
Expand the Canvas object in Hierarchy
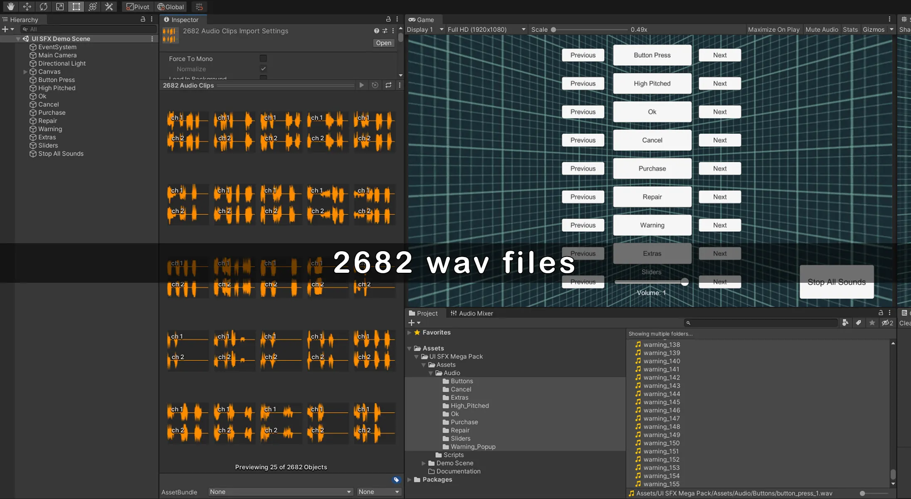pyautogui.click(x=25, y=72)
